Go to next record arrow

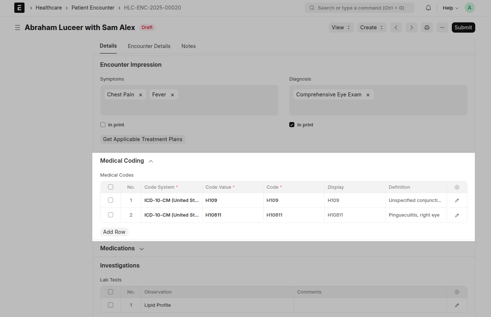[412, 27]
